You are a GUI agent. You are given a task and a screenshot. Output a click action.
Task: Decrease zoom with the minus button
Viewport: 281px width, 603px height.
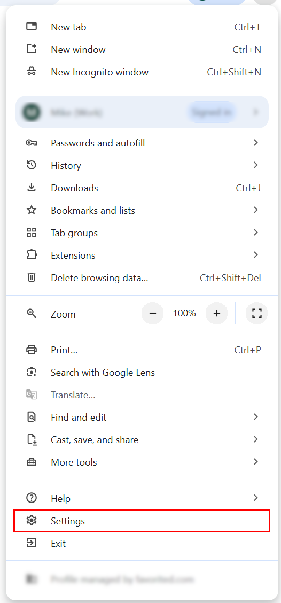(153, 313)
